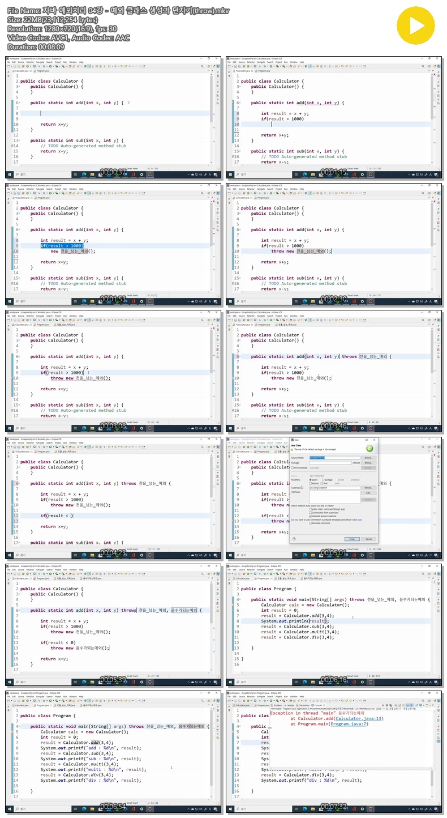Select the package modifier radio button
This screenshot has width=447, height=818.
(324, 480)
